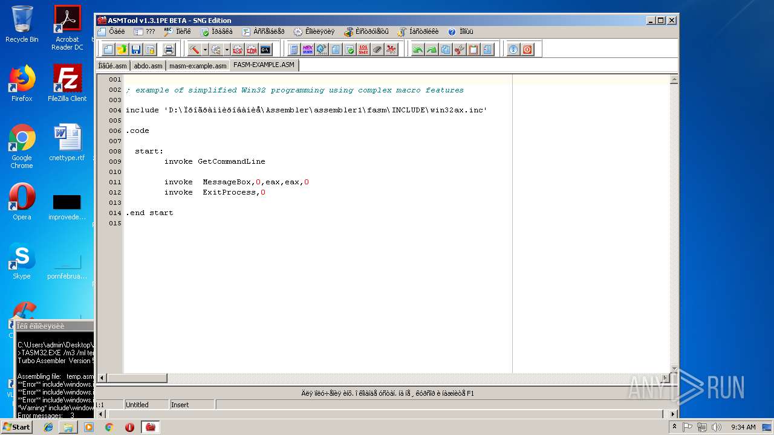
Task: Undo with the green left arrow
Action: 417,50
